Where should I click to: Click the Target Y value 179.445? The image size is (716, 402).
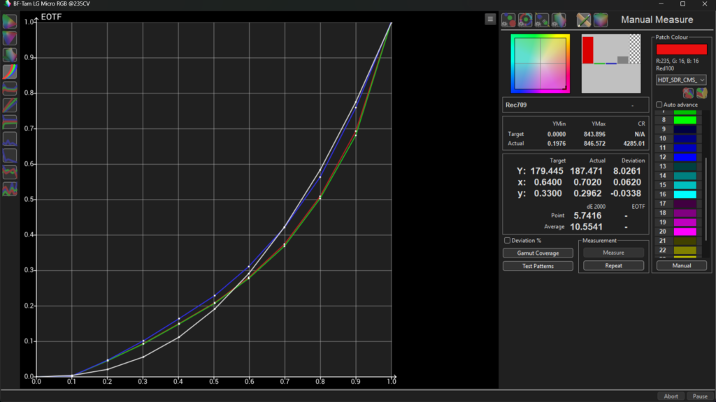point(547,172)
